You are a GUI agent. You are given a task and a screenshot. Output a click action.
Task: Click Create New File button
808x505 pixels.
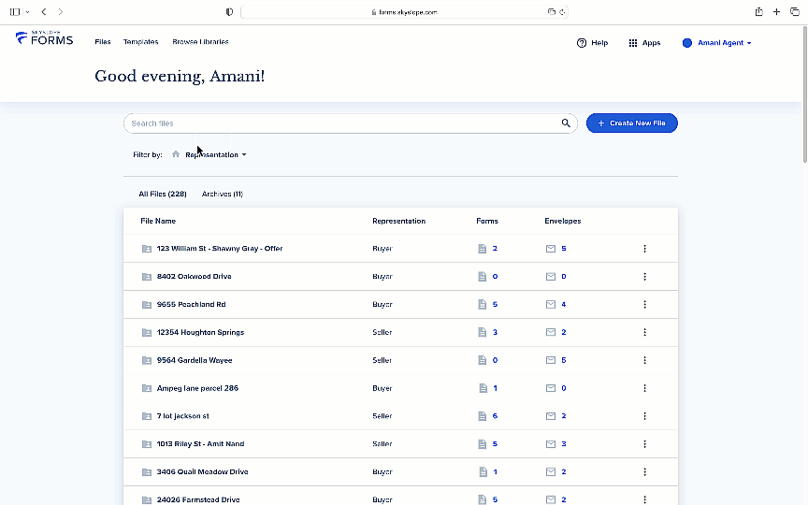coord(632,123)
